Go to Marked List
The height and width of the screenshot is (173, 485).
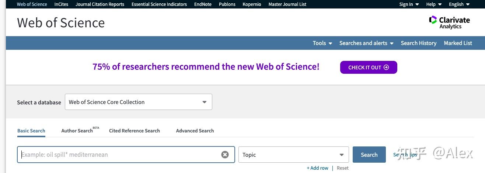(458, 43)
